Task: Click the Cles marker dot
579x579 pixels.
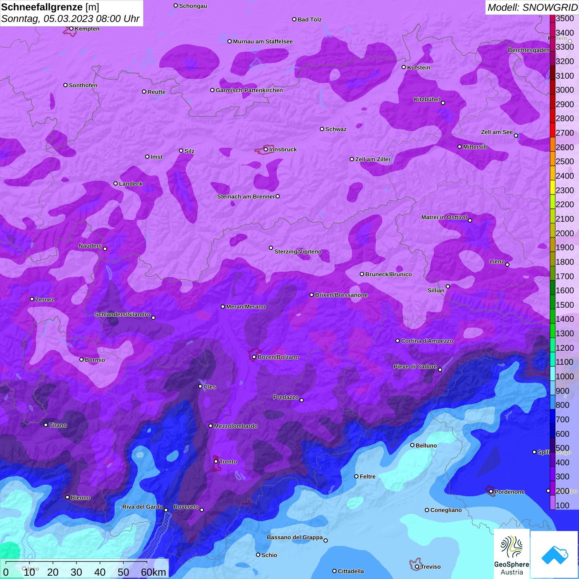Action: 200,386
